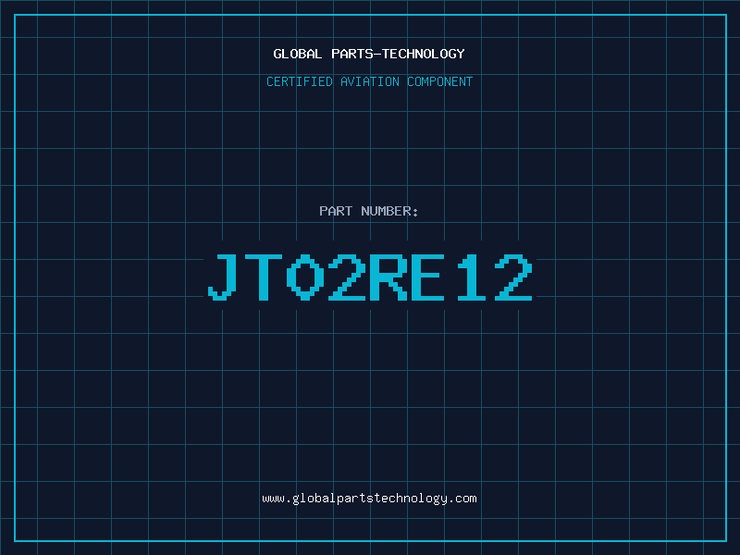
Task: Open the www.globalpartstechnology.com link
Action: pyautogui.click(x=369, y=499)
